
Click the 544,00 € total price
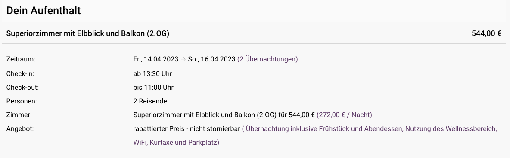pyautogui.click(x=487, y=33)
